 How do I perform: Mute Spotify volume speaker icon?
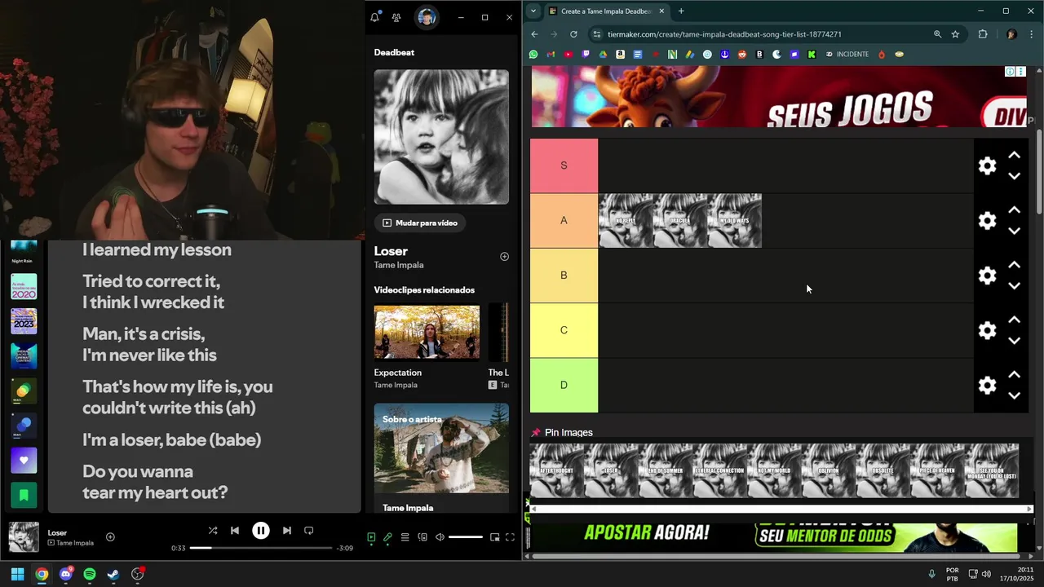440,537
